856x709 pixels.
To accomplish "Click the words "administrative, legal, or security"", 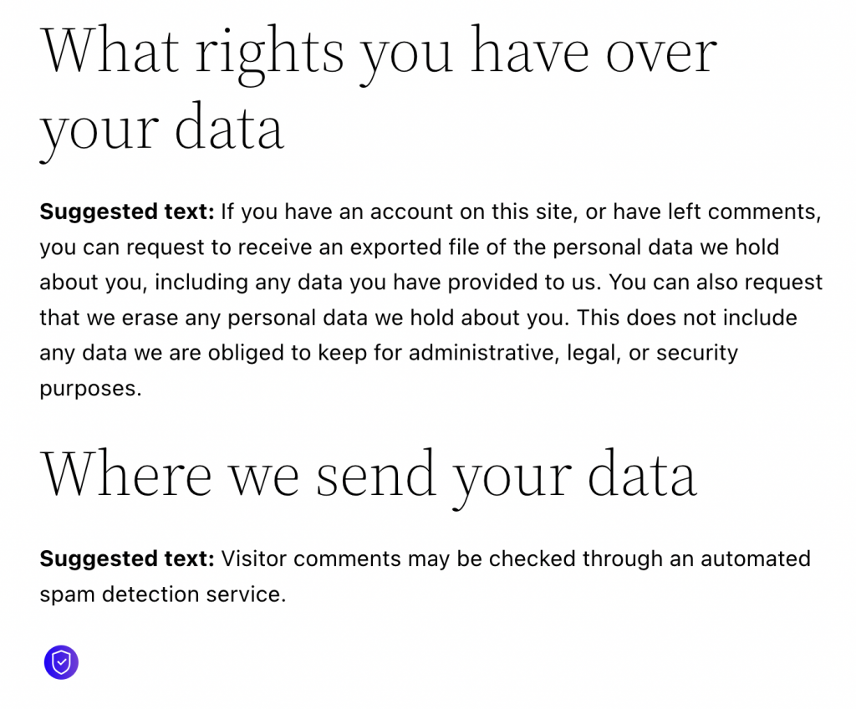I will [x=573, y=354].
